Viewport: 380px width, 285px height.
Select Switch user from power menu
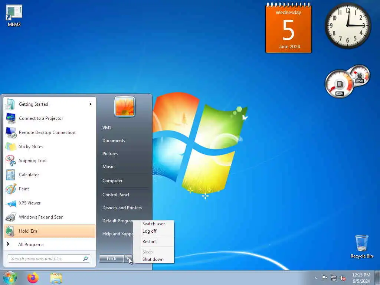[154, 224]
